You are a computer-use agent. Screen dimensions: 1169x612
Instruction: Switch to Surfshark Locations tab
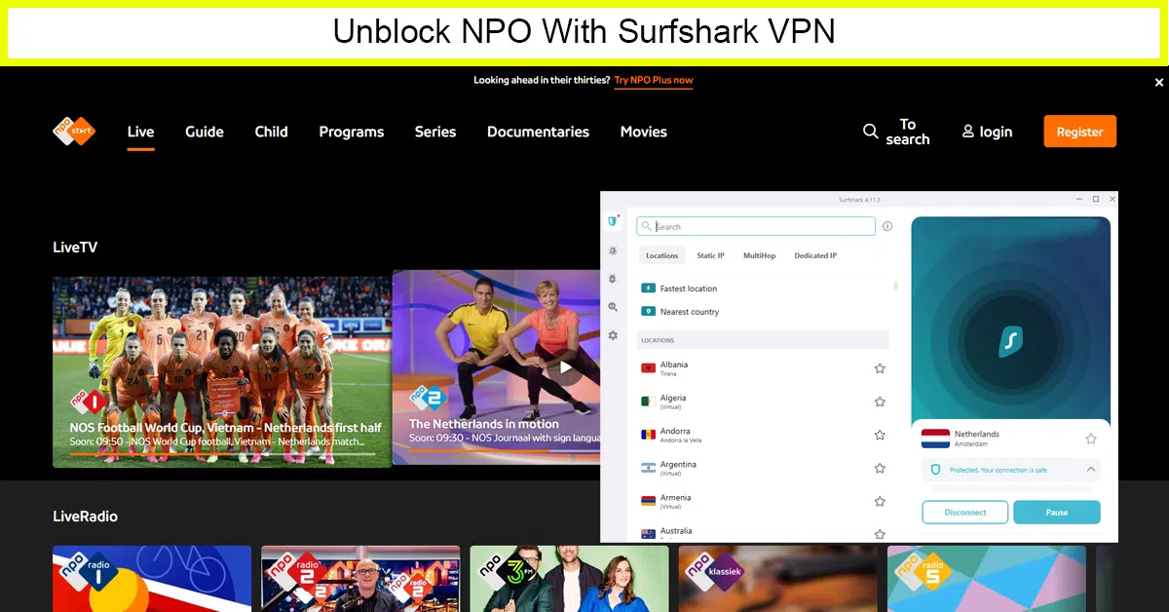click(662, 255)
